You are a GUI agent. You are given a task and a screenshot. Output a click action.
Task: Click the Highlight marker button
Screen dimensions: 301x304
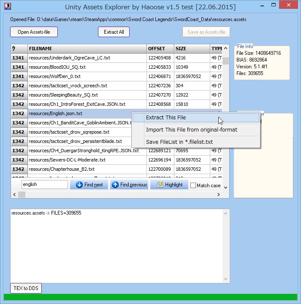tap(169, 185)
